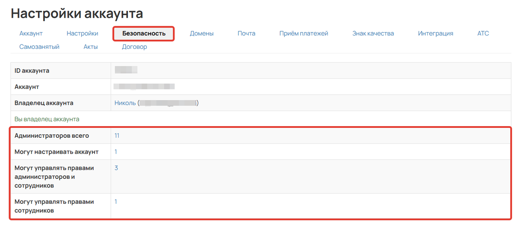Click the Вы владелец аккаунта notice
The height and width of the screenshot is (228, 518).
click(x=47, y=119)
